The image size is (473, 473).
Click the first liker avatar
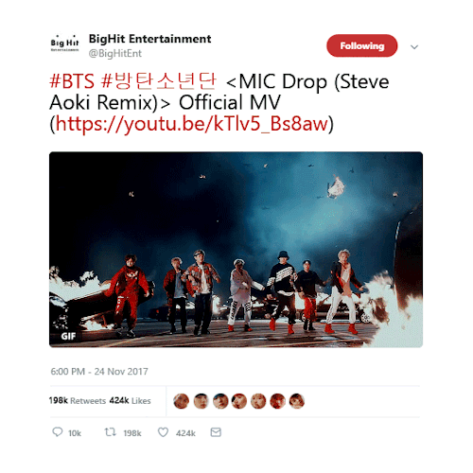182,401
